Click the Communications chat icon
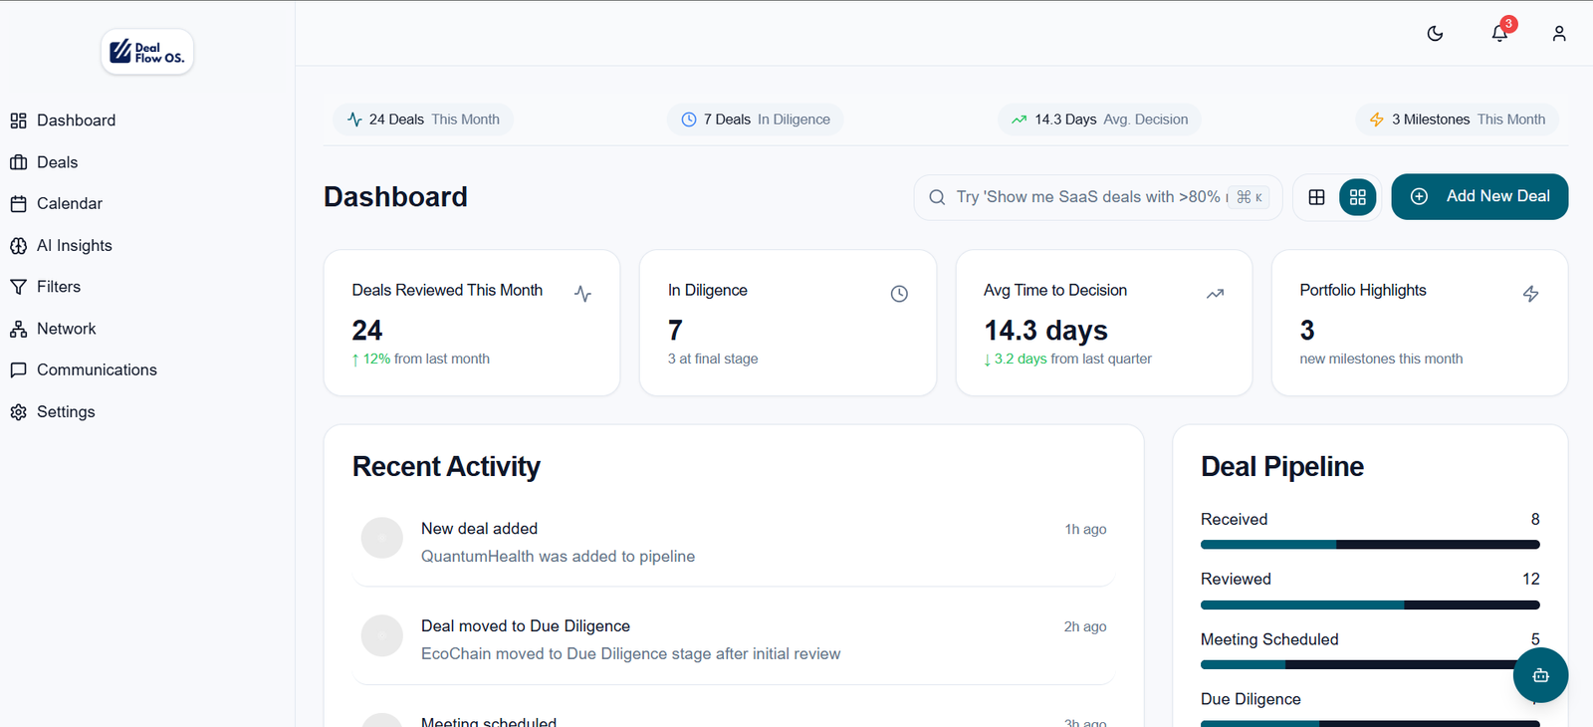Image resolution: width=1593 pixels, height=727 pixels. tap(18, 370)
